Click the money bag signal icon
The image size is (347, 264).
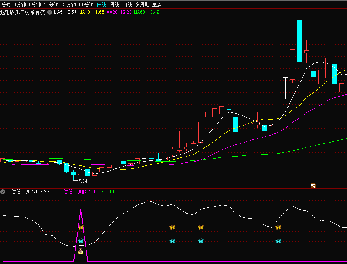pos(81,251)
